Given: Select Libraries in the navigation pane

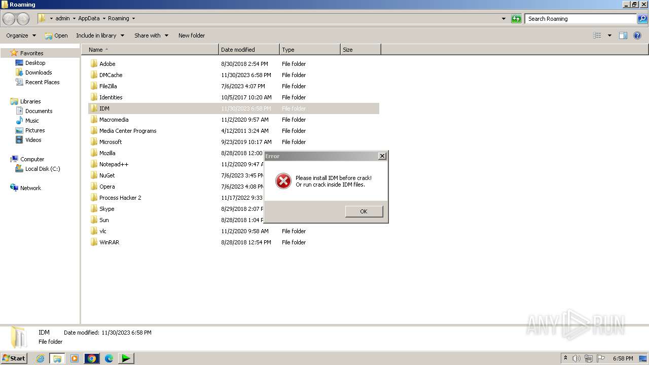Looking at the screenshot, I should [x=30, y=101].
